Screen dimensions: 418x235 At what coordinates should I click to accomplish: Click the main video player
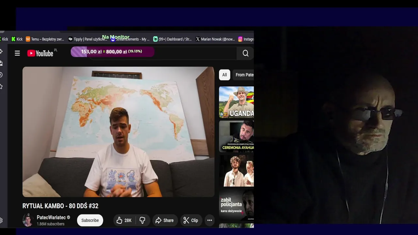[118, 132]
